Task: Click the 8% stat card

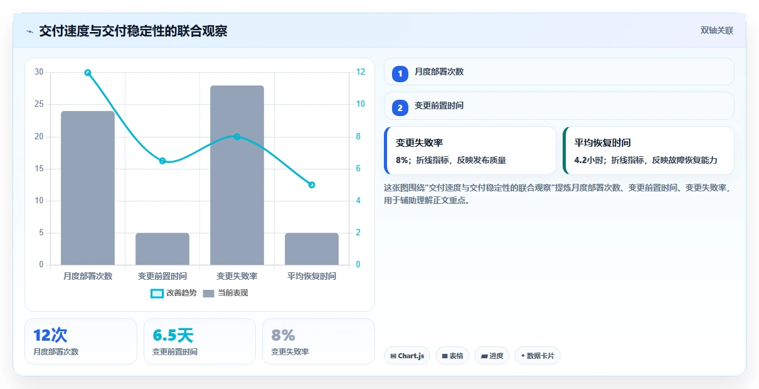Action: pyautogui.click(x=318, y=341)
